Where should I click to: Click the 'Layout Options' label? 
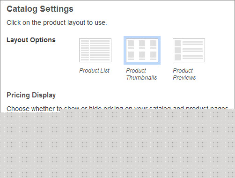coord(31,40)
